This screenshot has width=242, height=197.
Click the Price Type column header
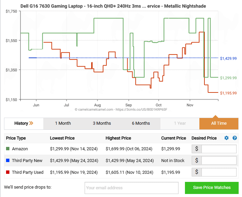tap(16, 138)
